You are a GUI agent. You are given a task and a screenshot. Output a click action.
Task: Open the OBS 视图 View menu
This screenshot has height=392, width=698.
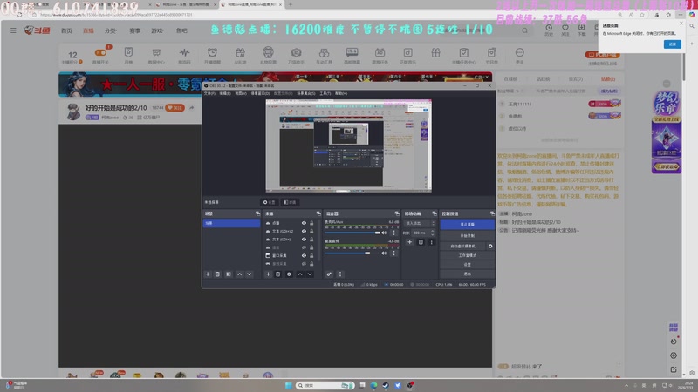click(x=241, y=93)
